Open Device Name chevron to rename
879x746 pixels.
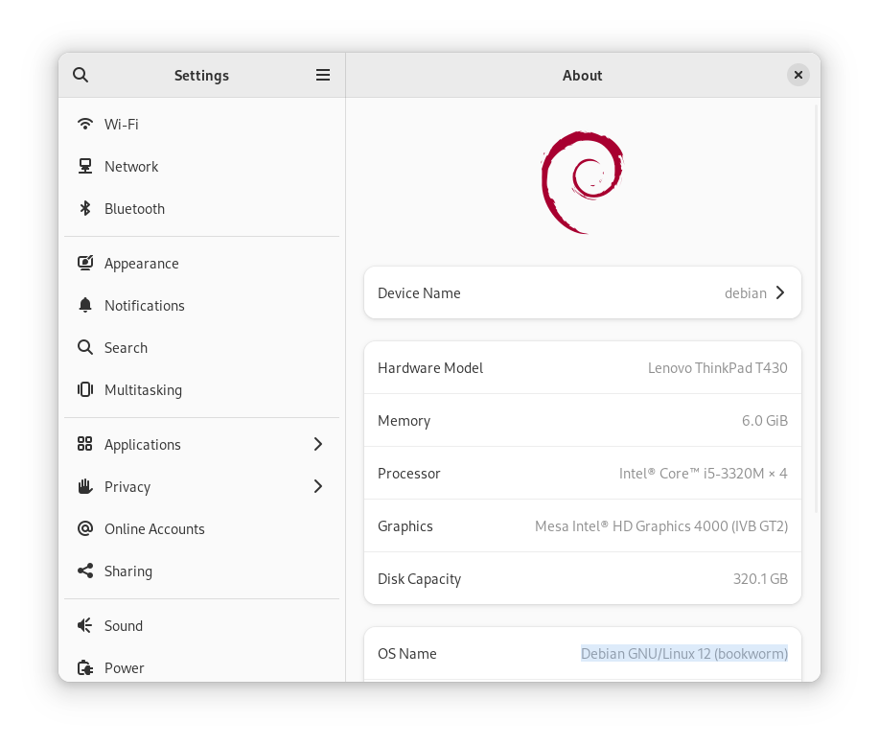[x=780, y=292]
